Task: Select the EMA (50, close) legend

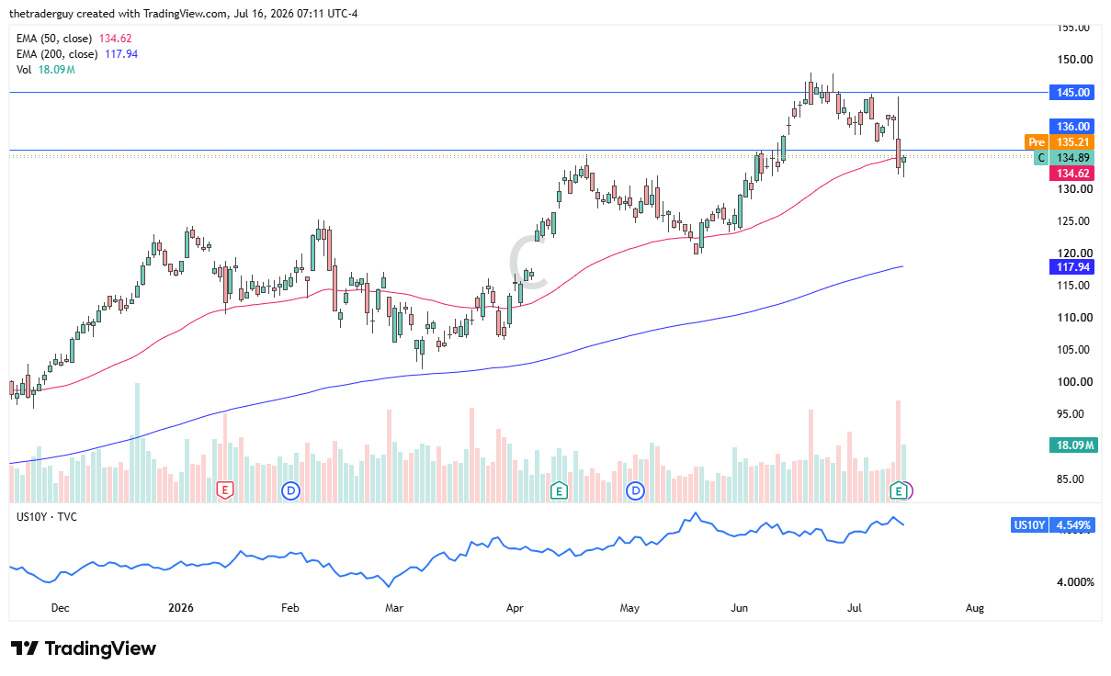Action: (74, 39)
